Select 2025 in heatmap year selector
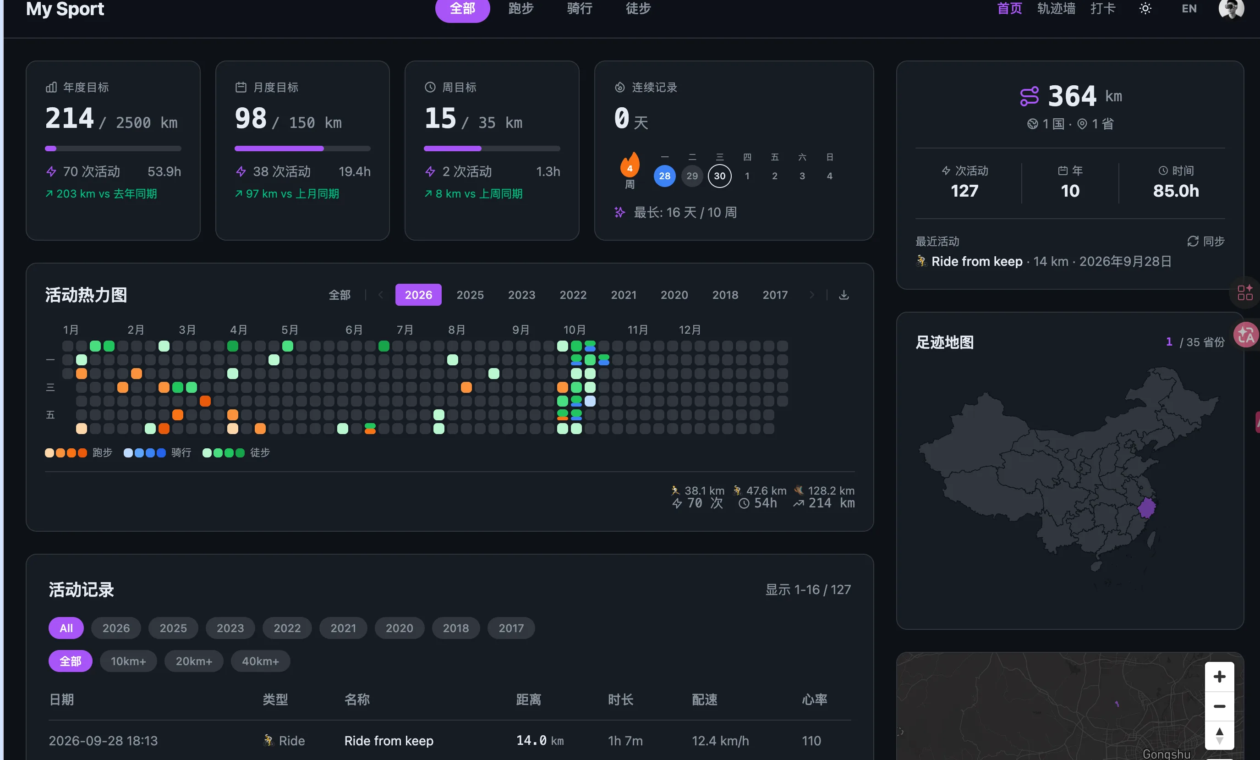Screen dimensions: 1260x760 470,295
